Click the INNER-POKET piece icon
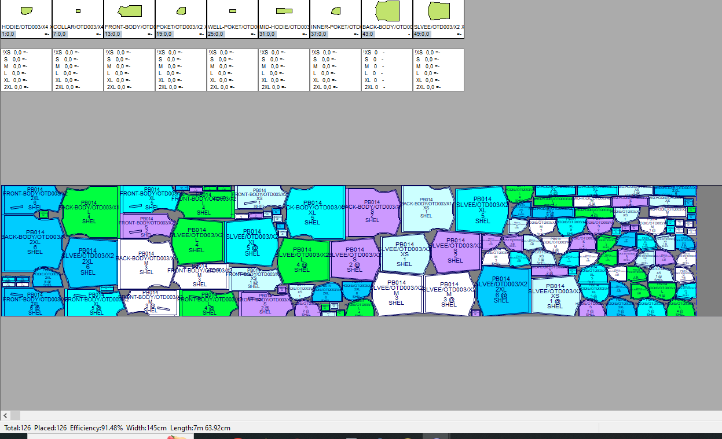This screenshot has width=722, height=439. [336, 11]
